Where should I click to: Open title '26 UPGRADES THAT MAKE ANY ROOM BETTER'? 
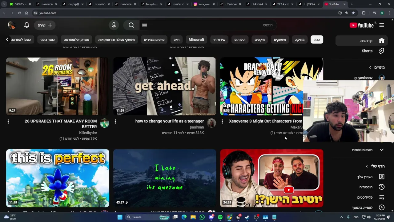click(x=61, y=124)
